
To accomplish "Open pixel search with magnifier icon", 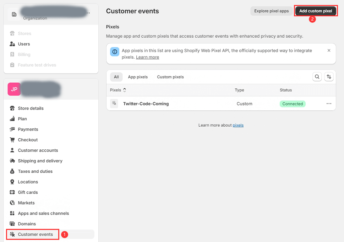I will [x=317, y=77].
